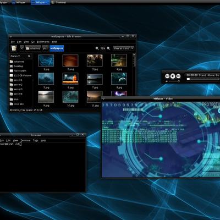Select the 4.jpg wallpaper thumbnail
220x220 pixels.
pyautogui.click(x=119, y=61)
